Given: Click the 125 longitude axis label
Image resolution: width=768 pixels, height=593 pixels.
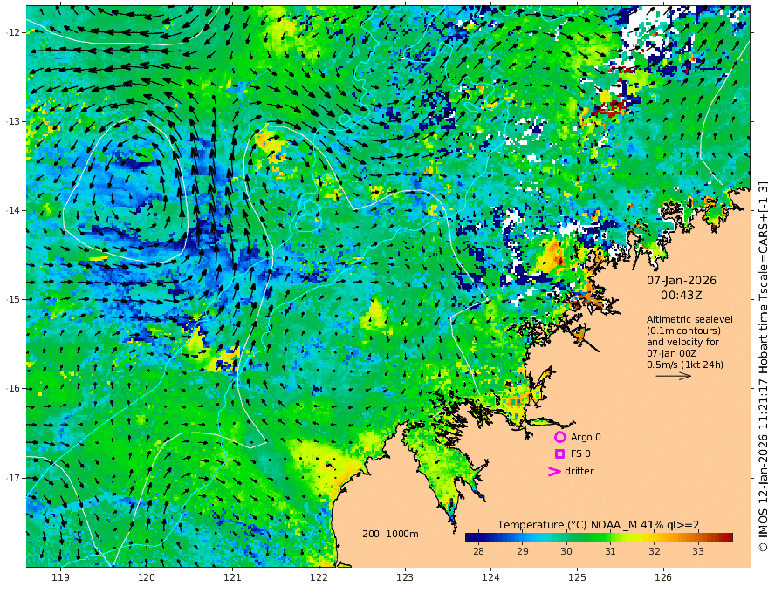Looking at the screenshot, I should tap(577, 577).
